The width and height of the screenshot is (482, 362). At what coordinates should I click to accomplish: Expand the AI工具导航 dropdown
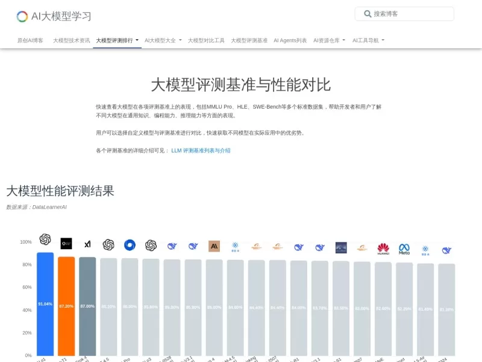tap(365, 40)
